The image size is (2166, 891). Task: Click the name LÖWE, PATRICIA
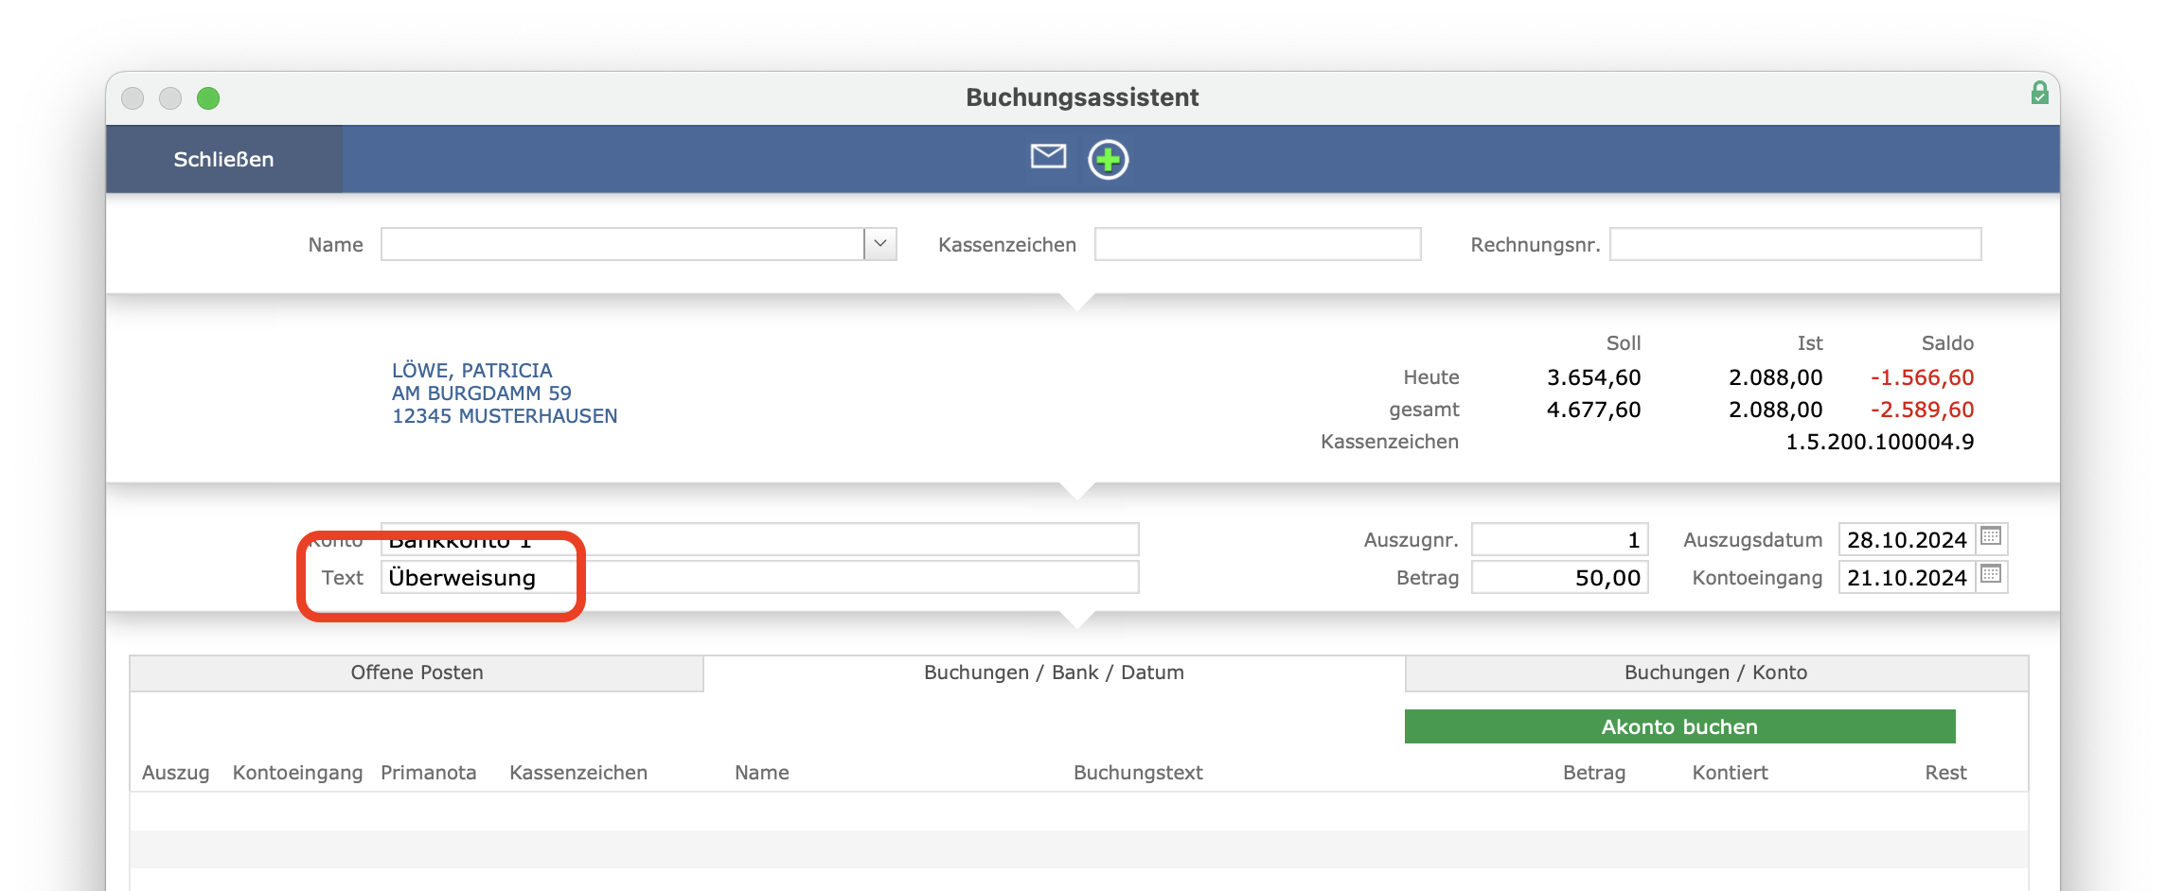pyautogui.click(x=471, y=370)
